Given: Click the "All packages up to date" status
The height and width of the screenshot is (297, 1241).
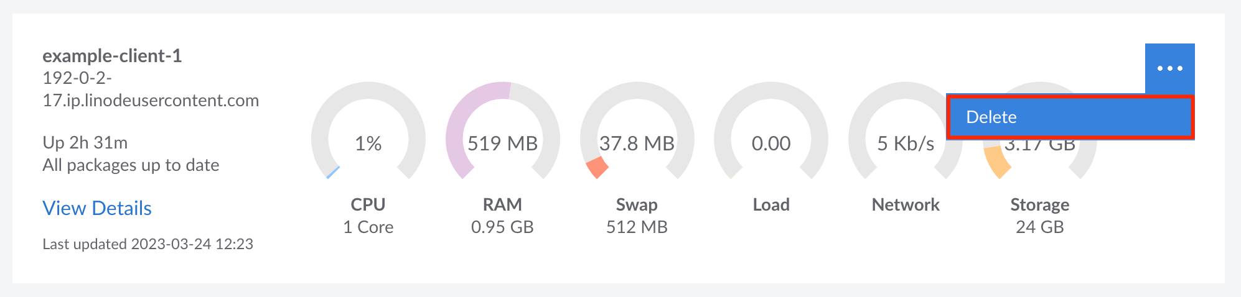Looking at the screenshot, I should 131,165.
